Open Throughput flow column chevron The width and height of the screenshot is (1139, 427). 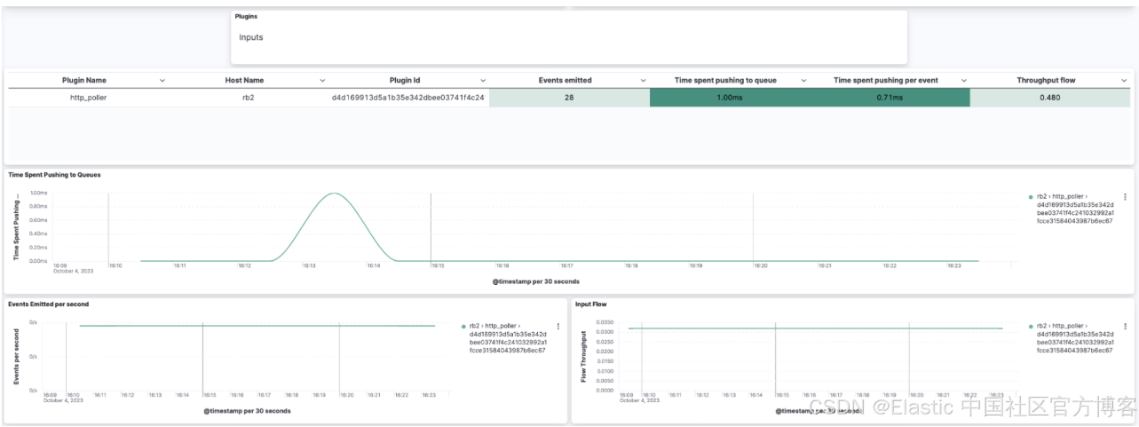pyautogui.click(x=1124, y=81)
